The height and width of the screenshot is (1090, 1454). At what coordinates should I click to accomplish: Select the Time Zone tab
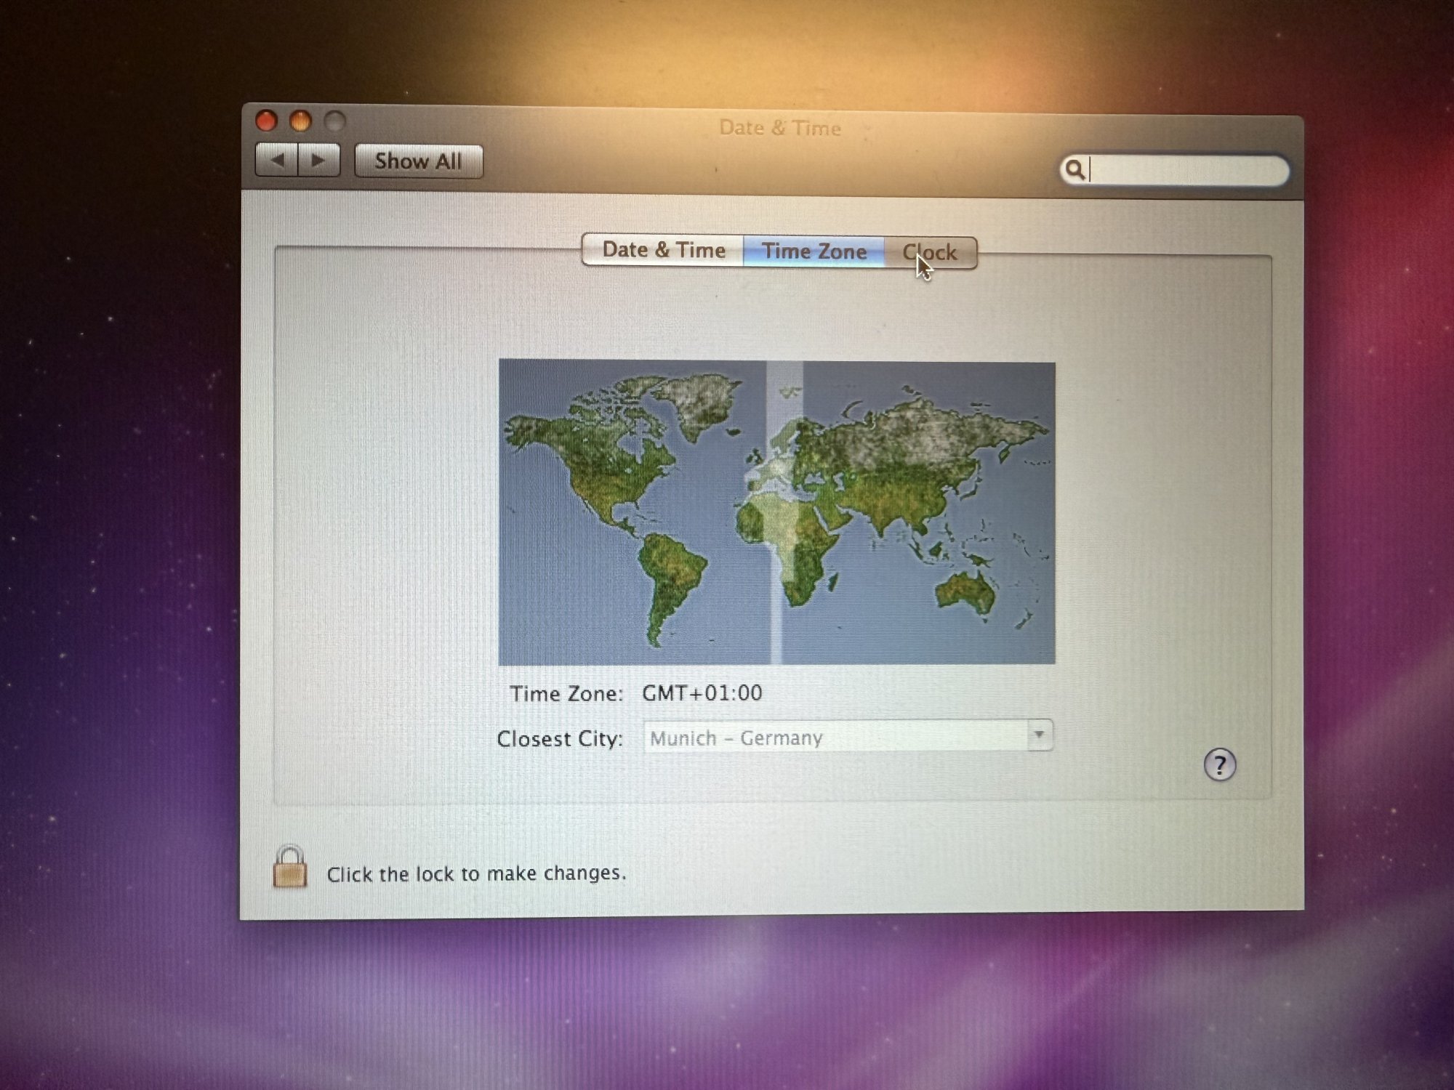[x=814, y=251]
